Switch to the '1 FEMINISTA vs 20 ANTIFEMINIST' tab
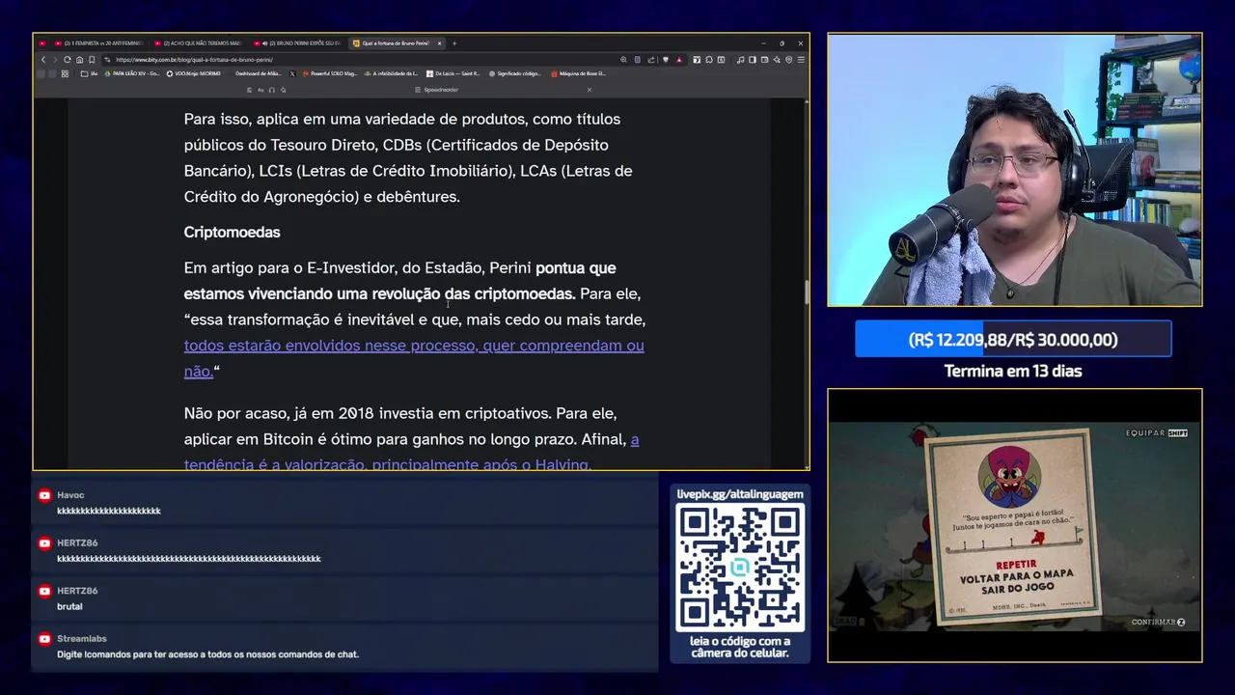This screenshot has width=1235, height=695. tap(98, 43)
